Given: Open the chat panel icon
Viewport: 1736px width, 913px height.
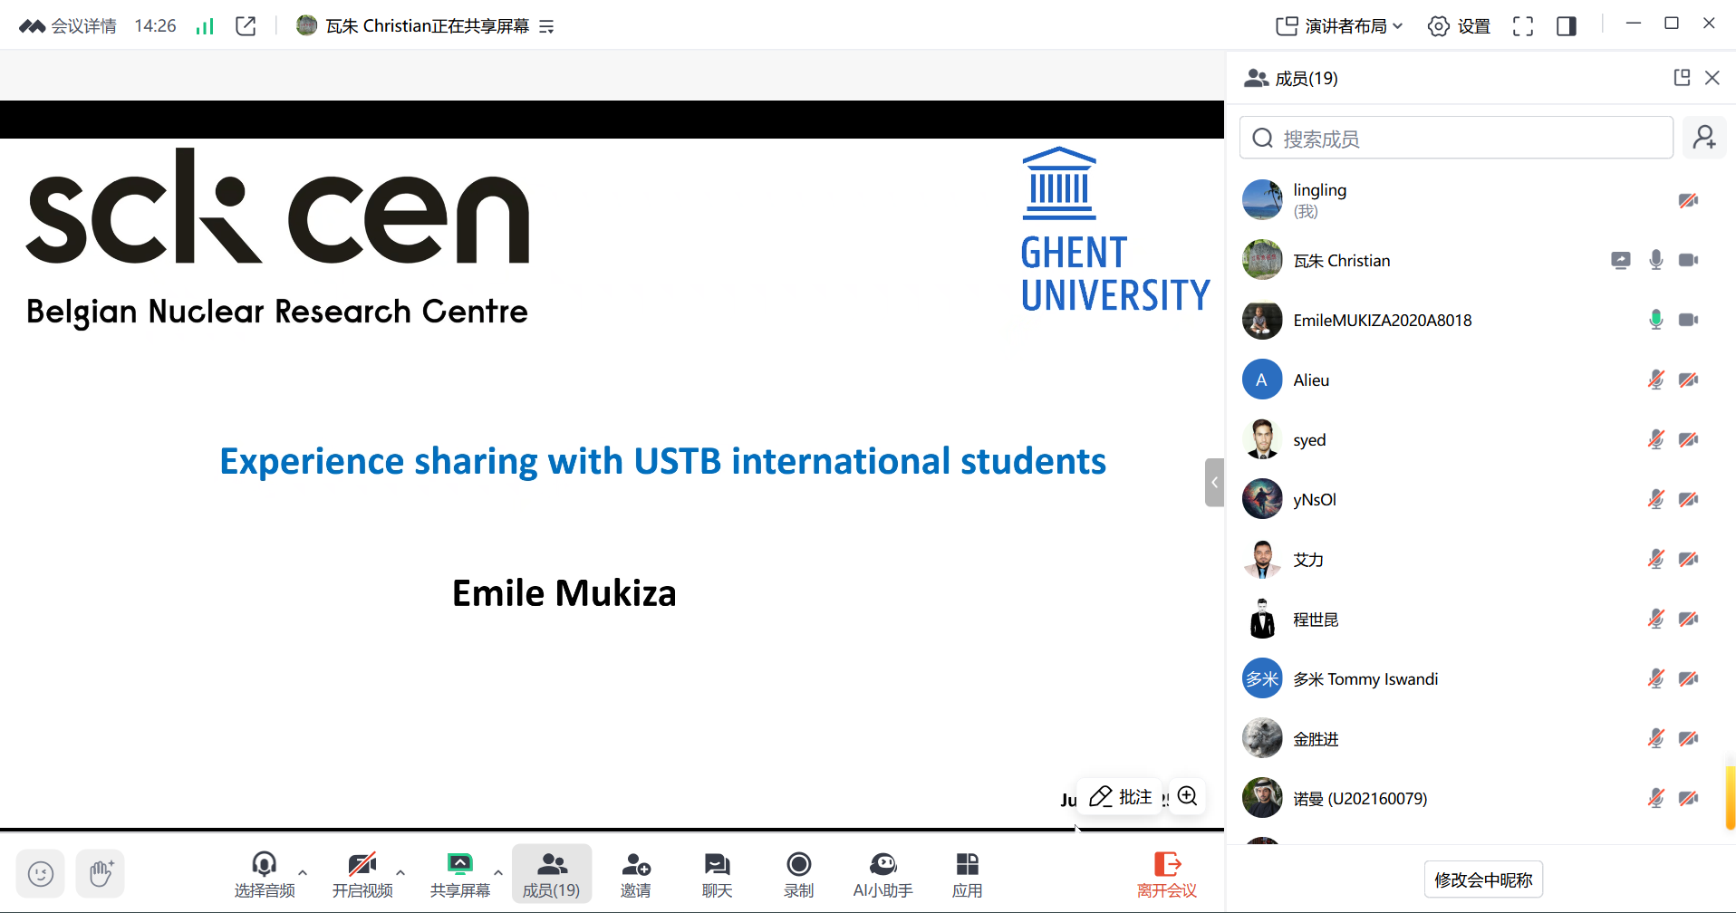Looking at the screenshot, I should tap(717, 875).
